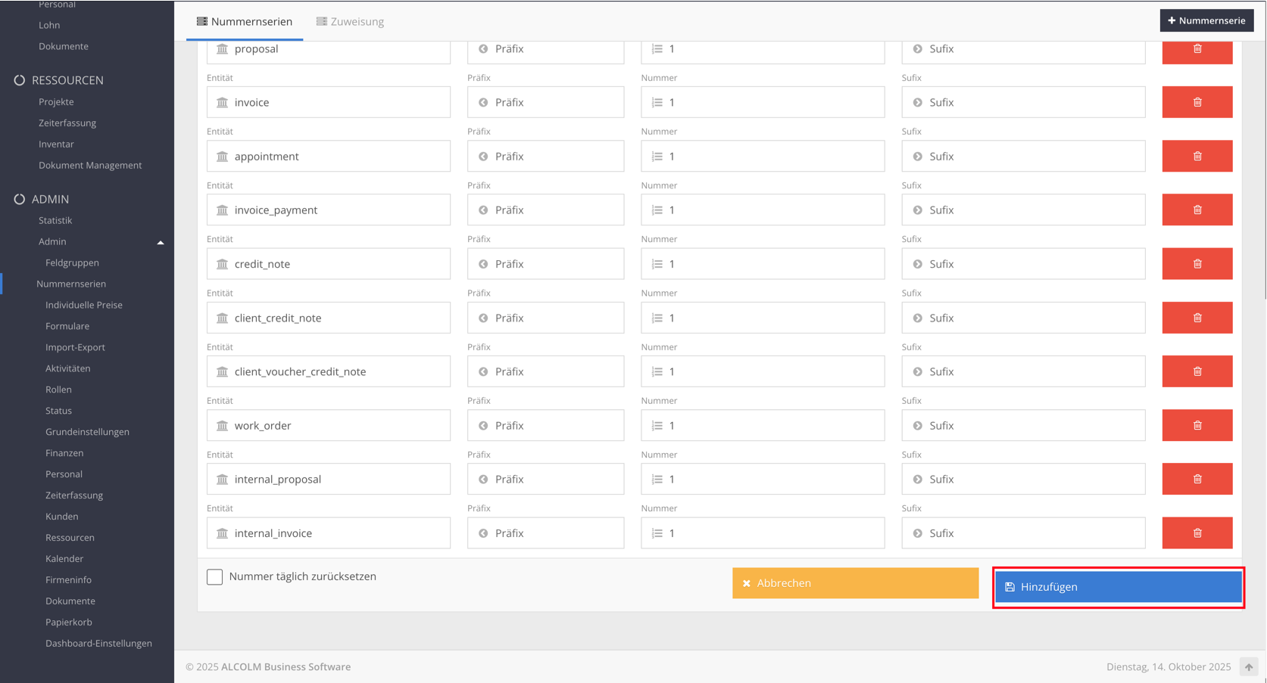1267x683 pixels.
Task: Open Dashboard-Einstellungen in the sidebar
Action: pos(98,643)
